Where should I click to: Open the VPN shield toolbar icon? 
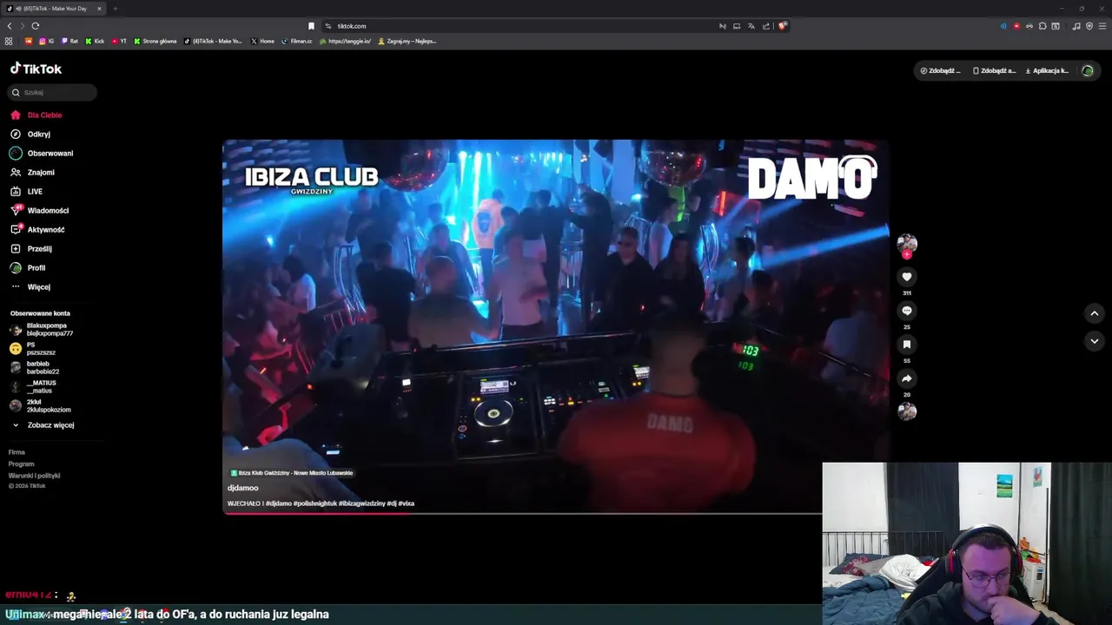pos(1089,26)
